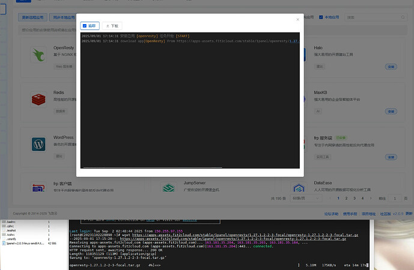The height and width of the screenshot is (270, 414).
Task: Focus the 前往 page number input
Action: click(395, 198)
